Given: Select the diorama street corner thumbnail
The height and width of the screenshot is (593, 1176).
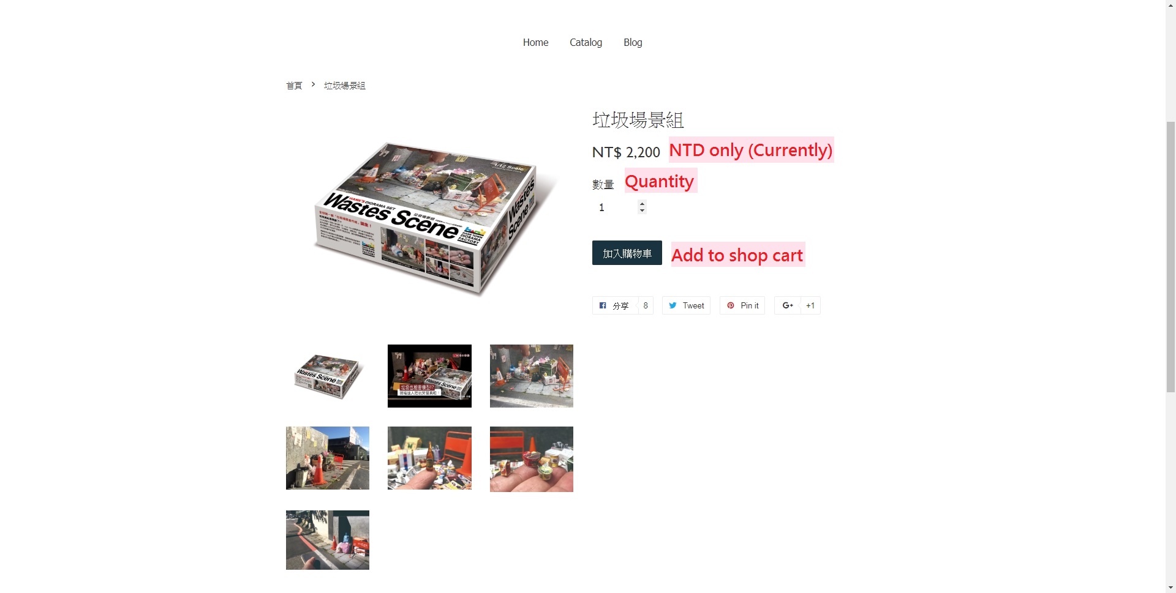Looking at the screenshot, I should coord(532,376).
